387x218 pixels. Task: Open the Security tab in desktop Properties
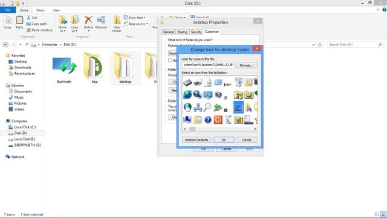[x=196, y=32]
